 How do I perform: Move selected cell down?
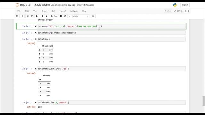coord(47,16)
